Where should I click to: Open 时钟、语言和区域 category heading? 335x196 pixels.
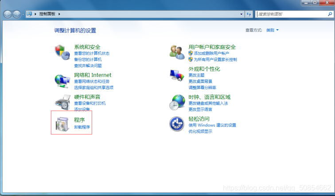(x=209, y=97)
